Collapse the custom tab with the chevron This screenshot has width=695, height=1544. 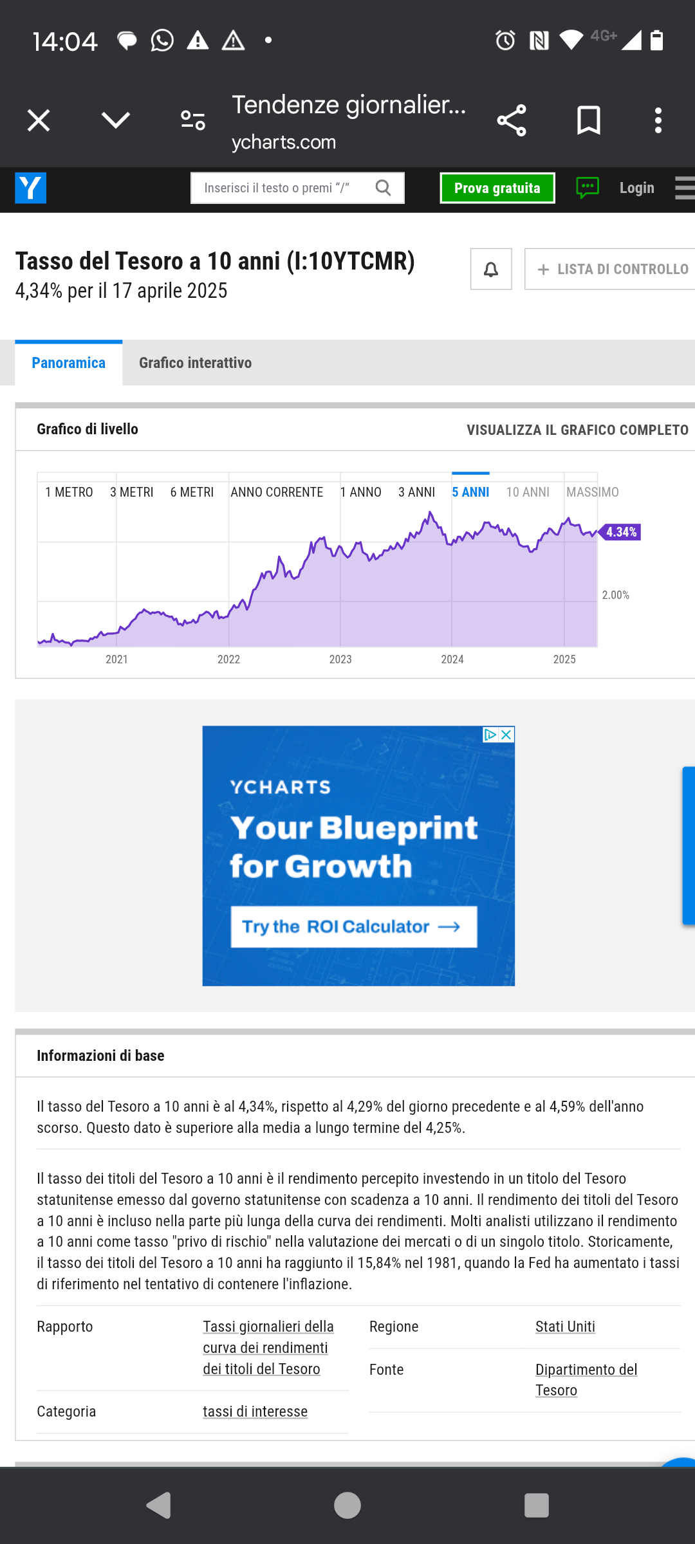(x=116, y=120)
